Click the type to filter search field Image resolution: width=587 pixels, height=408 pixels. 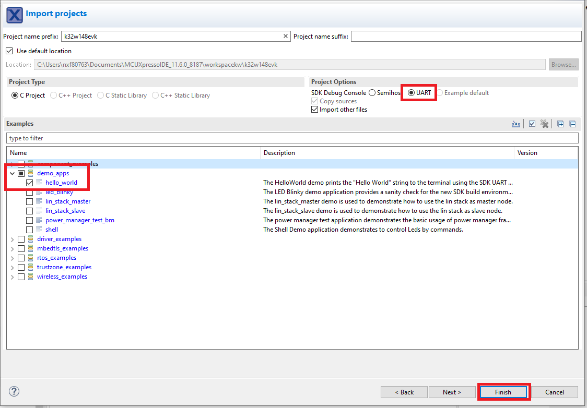pos(292,138)
